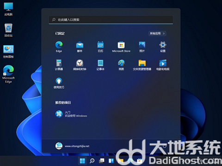Launch the Calculator app
222x166 pixels.
(x=59, y=65)
